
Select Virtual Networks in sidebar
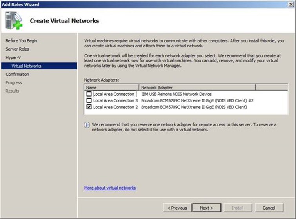(39, 66)
